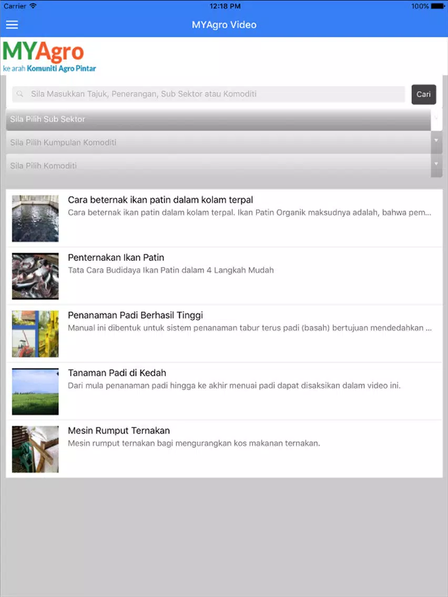The width and height of the screenshot is (448, 597).
Task: Click description Mesin rumput ternakan bagi mengurangkan kos
Action: point(194,443)
